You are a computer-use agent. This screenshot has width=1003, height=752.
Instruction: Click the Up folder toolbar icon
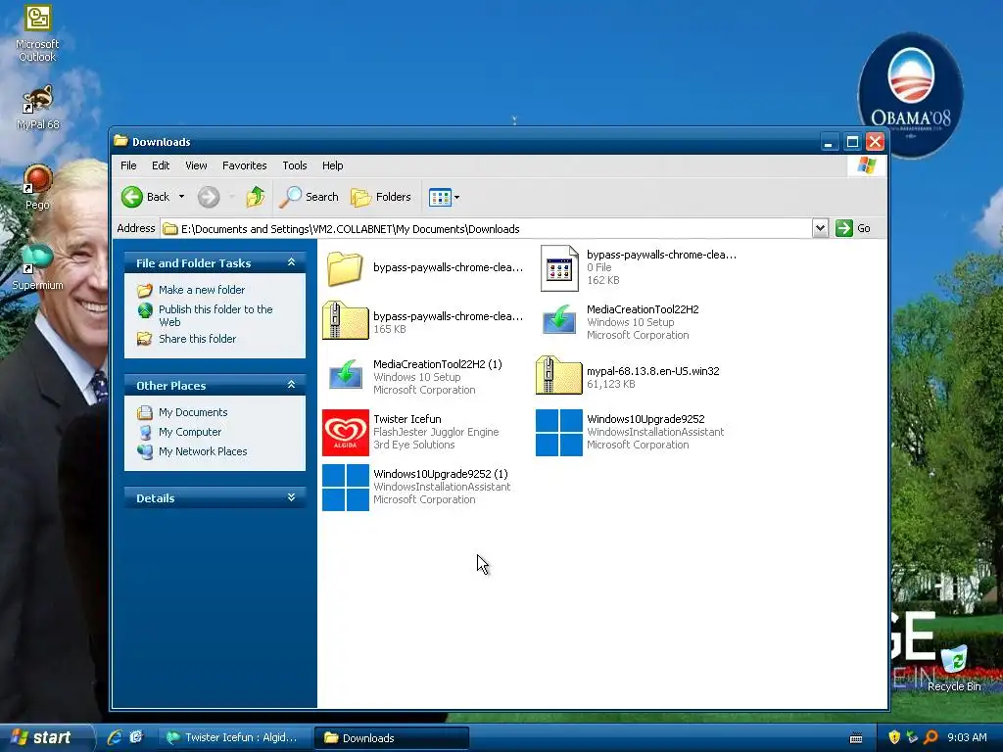click(256, 197)
